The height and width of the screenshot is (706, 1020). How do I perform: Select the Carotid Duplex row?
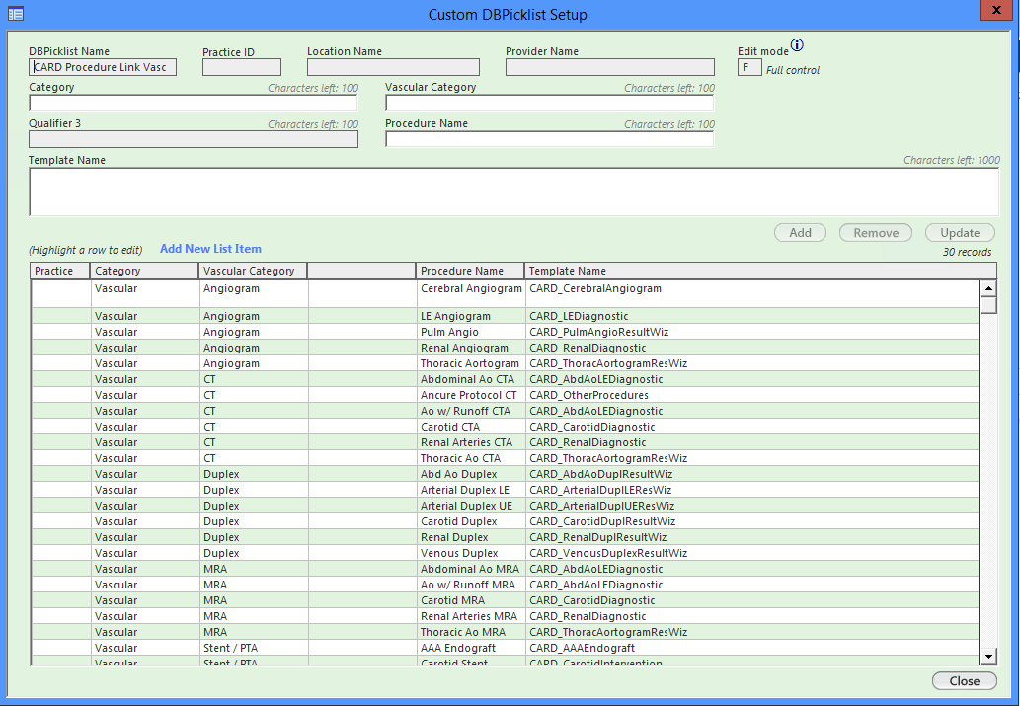click(505, 521)
